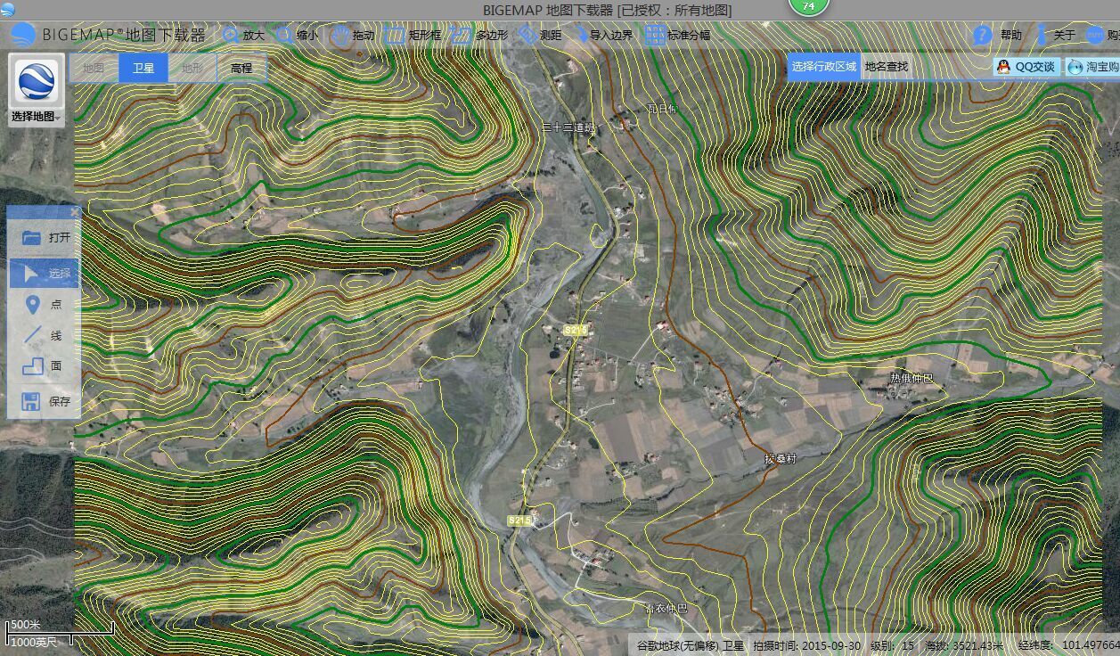Switch map layer to 地图
This screenshot has height=656, width=1120.
pyautogui.click(x=94, y=68)
